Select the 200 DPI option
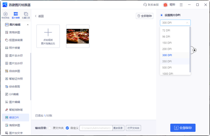Viewport: 210px width, 136px height. click(x=175, y=49)
